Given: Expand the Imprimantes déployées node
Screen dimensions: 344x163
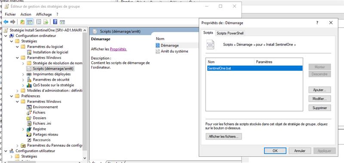Looking at the screenshot, I should click(23, 74).
